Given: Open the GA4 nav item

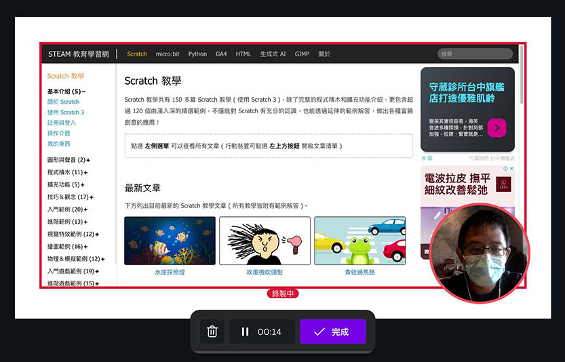Looking at the screenshot, I should [x=221, y=54].
